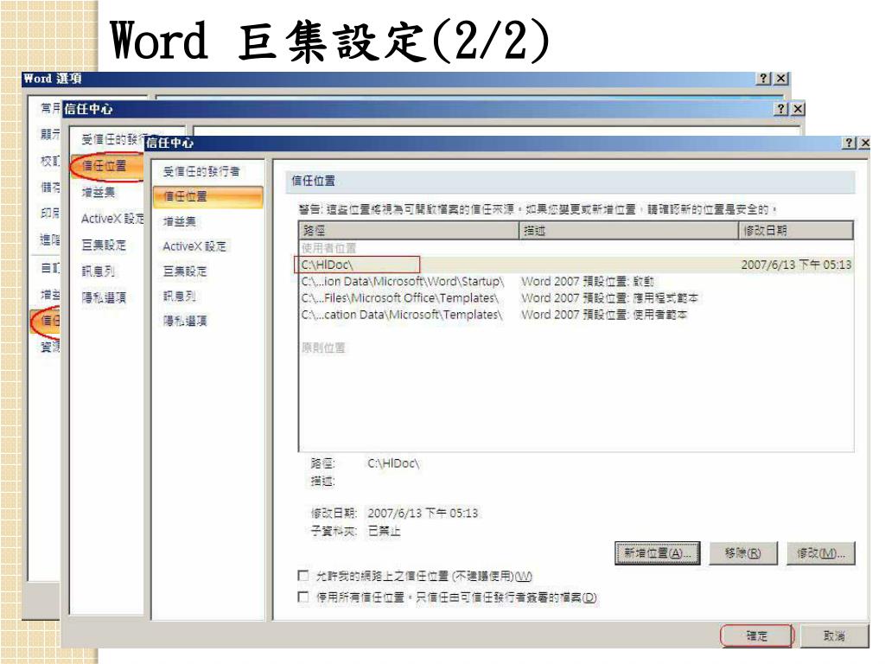Click the 移除(R) button

coord(743,553)
